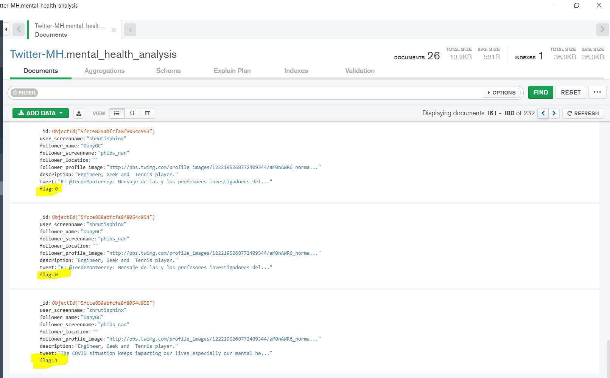Open the ADD DATA dropdown
The width and height of the screenshot is (610, 378).
(40, 113)
